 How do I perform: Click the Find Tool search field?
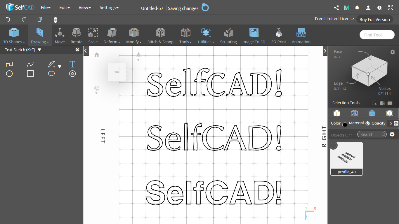pyautogui.click(x=377, y=35)
